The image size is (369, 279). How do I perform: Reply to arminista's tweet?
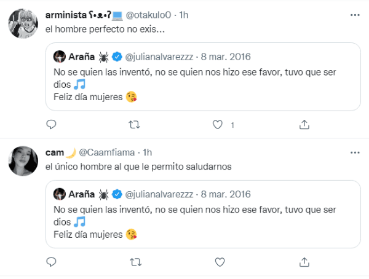click(x=52, y=125)
